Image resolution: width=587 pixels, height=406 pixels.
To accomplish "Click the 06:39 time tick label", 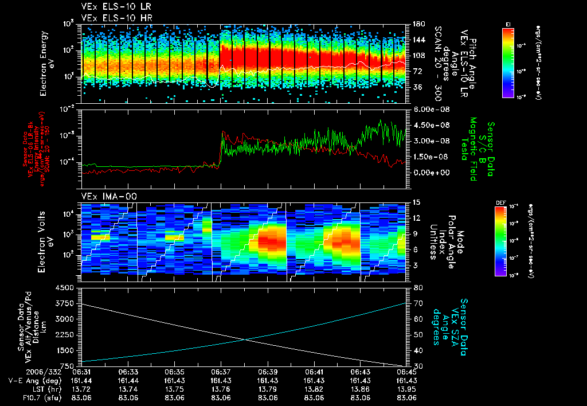I will click(267, 372).
